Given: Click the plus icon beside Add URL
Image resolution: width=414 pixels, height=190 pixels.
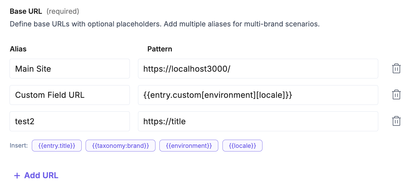Looking at the screenshot, I should click(17, 176).
